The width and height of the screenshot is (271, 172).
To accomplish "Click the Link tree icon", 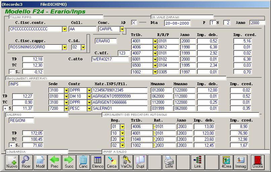I will point(198,162).
